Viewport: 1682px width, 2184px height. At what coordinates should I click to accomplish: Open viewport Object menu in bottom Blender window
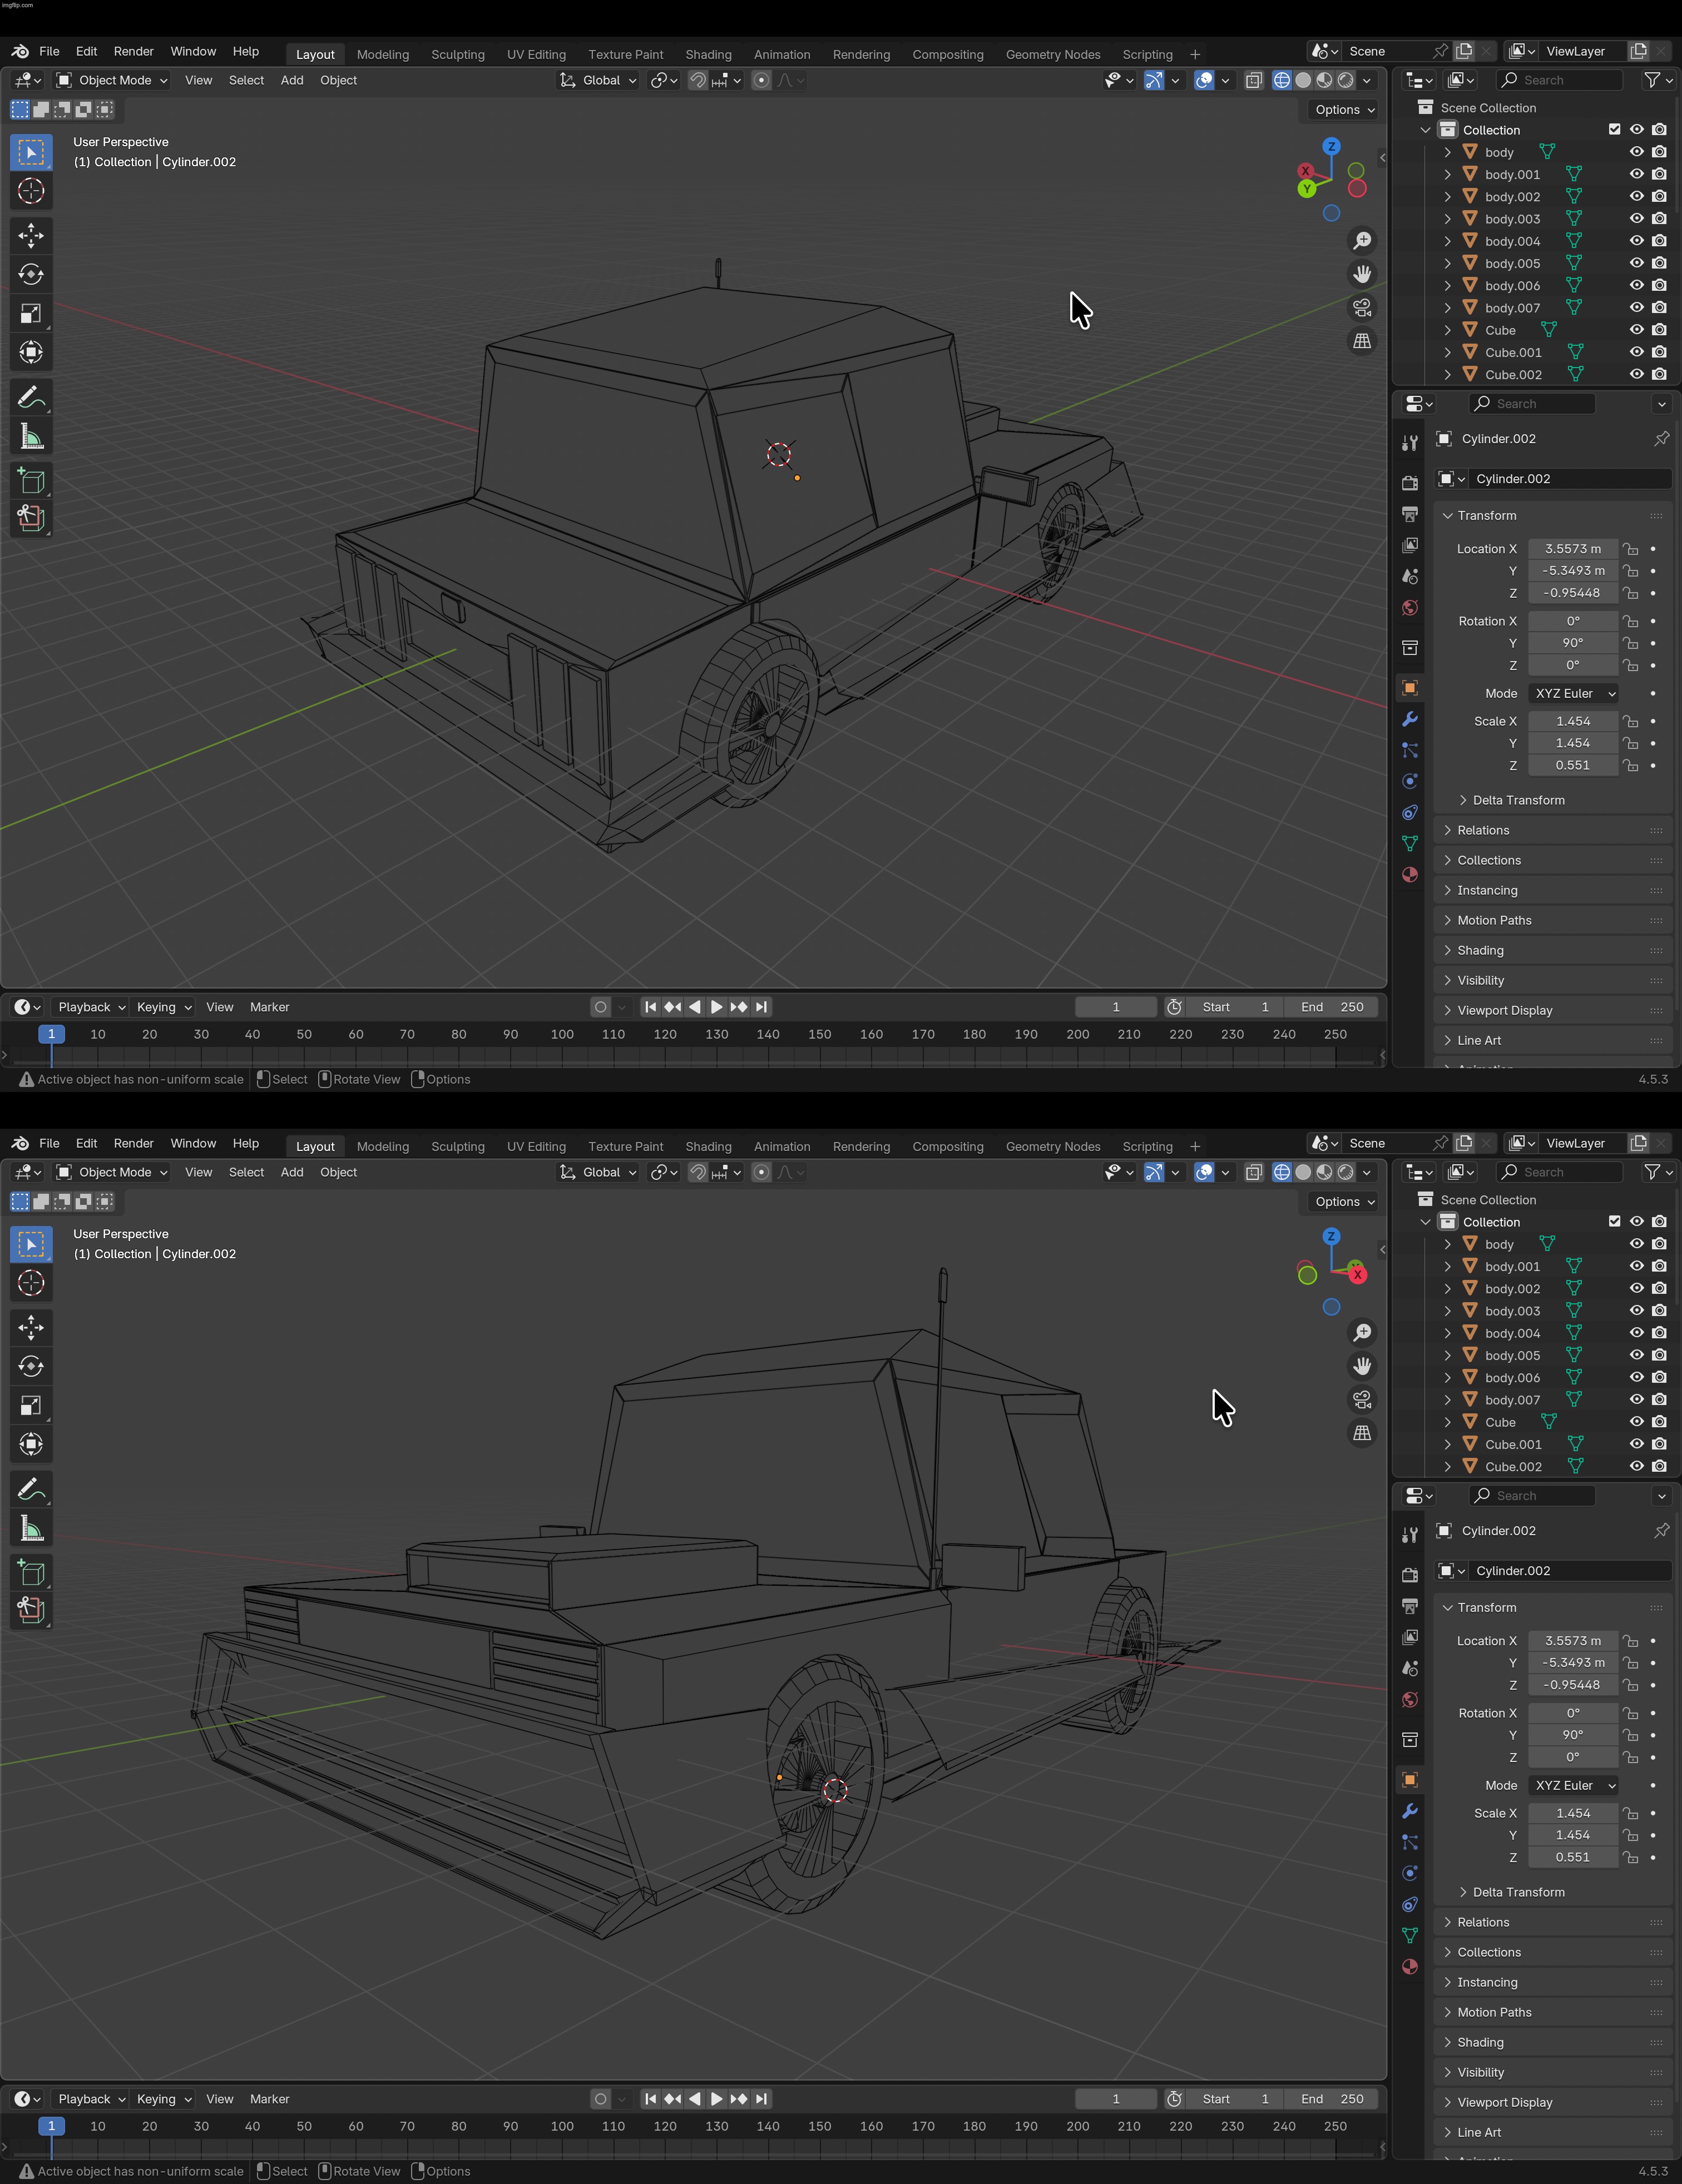338,1172
